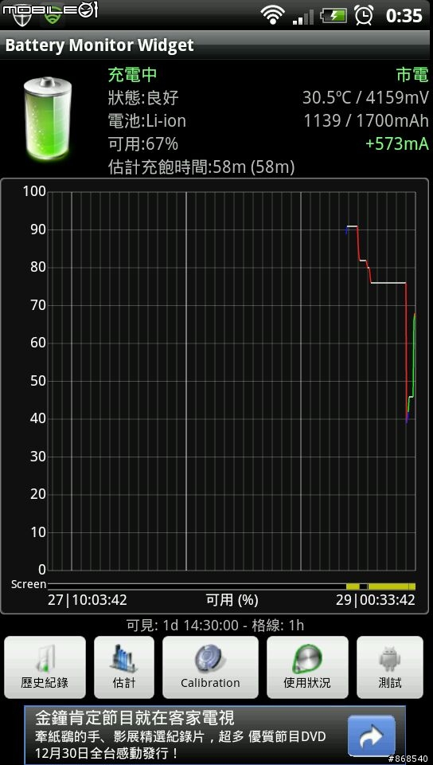
Task: Tap the 充電中 charging status text
Action: tap(132, 75)
